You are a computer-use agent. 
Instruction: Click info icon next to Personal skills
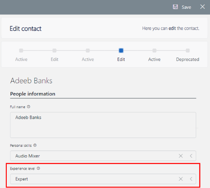pos(35,146)
